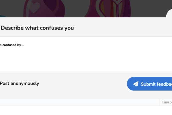Click the empty lower part of the text area
Image resolution: width=172 pixels, height=115 pixels.
point(86,62)
